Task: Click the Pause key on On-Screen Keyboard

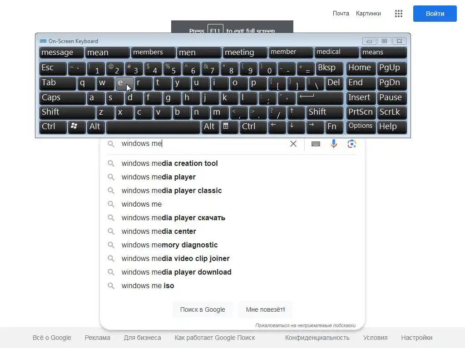Action: point(392,98)
